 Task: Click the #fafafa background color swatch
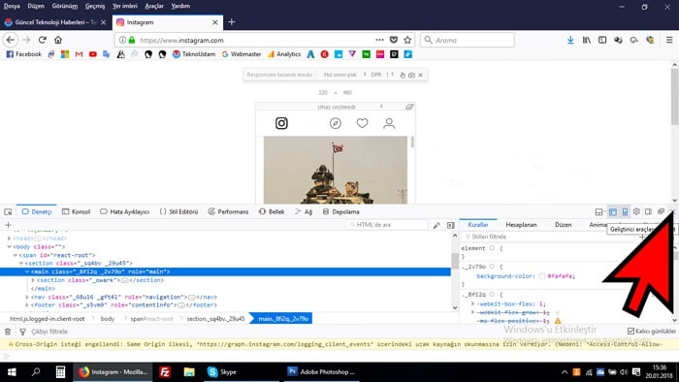542,276
